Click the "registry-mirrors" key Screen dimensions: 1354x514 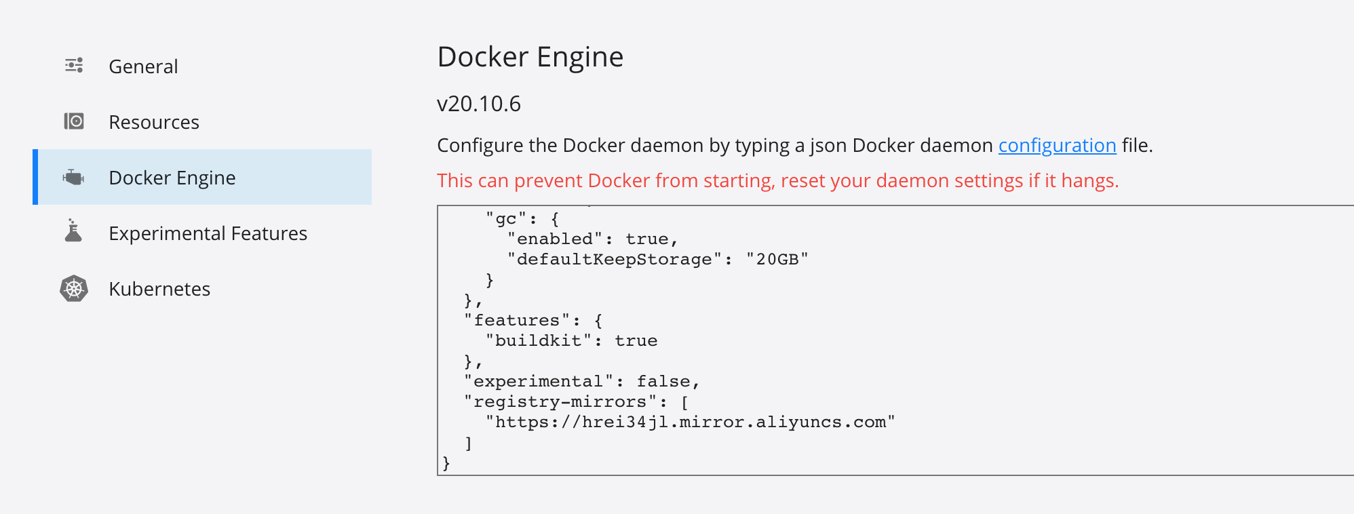pyautogui.click(x=560, y=402)
